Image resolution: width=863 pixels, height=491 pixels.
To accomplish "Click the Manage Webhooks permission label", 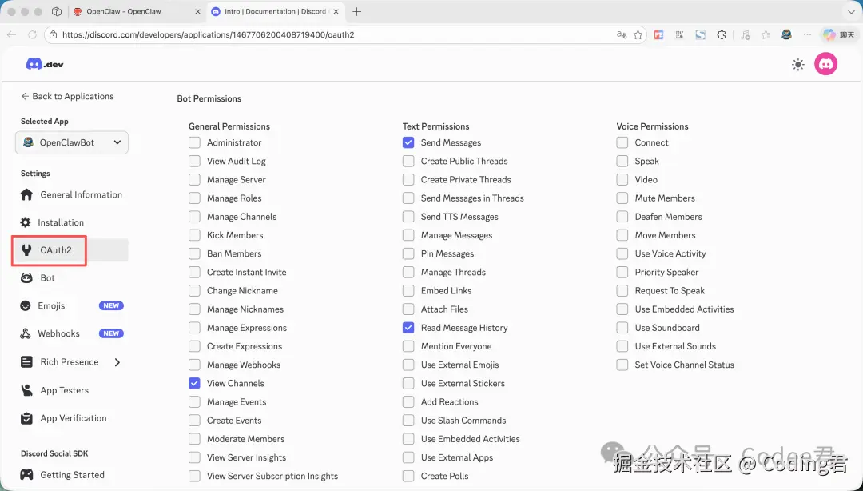I will point(243,365).
